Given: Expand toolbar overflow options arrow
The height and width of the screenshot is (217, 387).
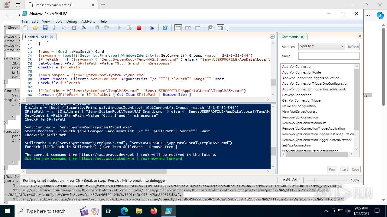Looking at the screenshot, I should [x=227, y=29].
